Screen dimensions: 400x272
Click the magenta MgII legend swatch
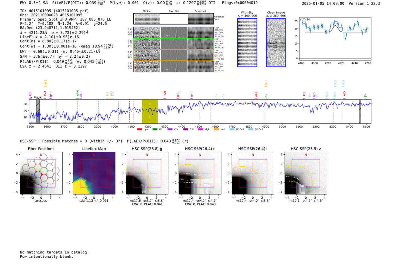pyautogui.click(x=200, y=129)
